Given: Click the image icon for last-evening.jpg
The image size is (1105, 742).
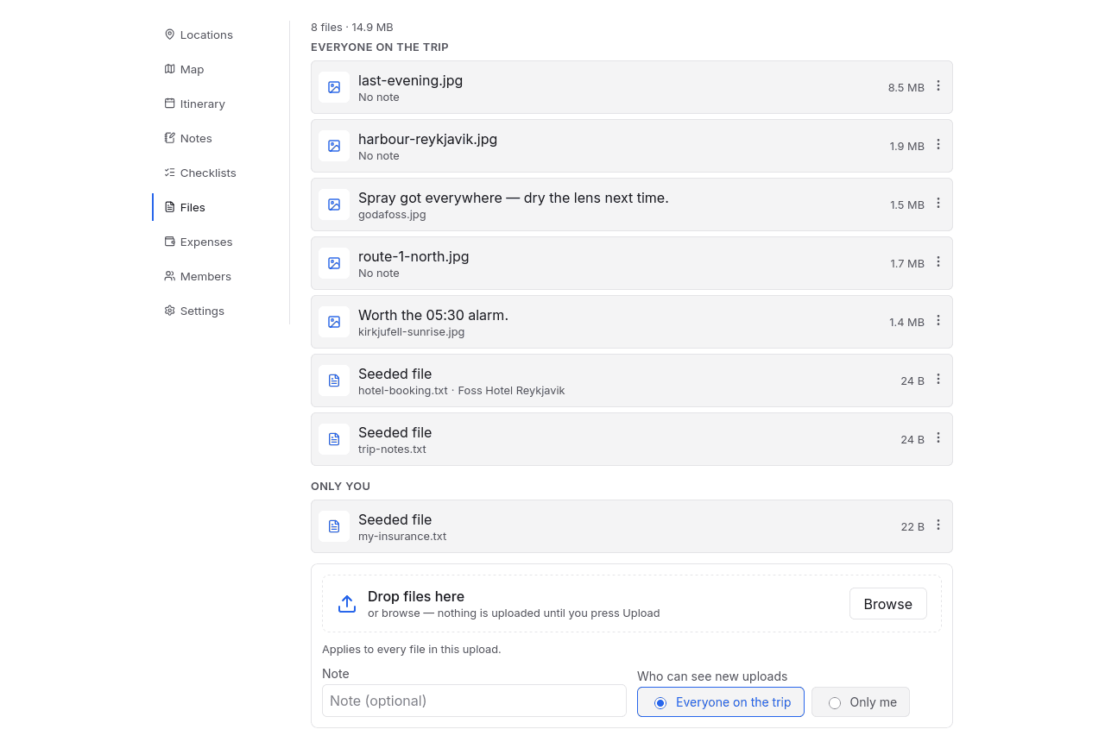Looking at the screenshot, I should click(334, 87).
